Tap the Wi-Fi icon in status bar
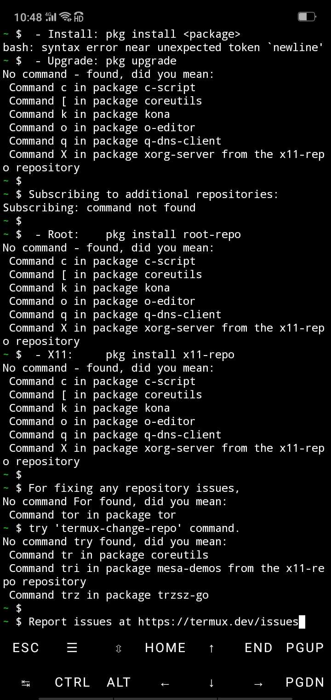This screenshot has width=331, height=700. tap(66, 17)
